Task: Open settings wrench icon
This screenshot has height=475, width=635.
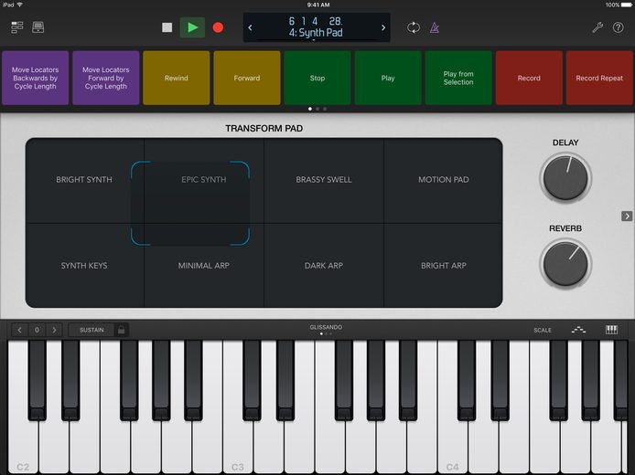Action: coord(597,27)
